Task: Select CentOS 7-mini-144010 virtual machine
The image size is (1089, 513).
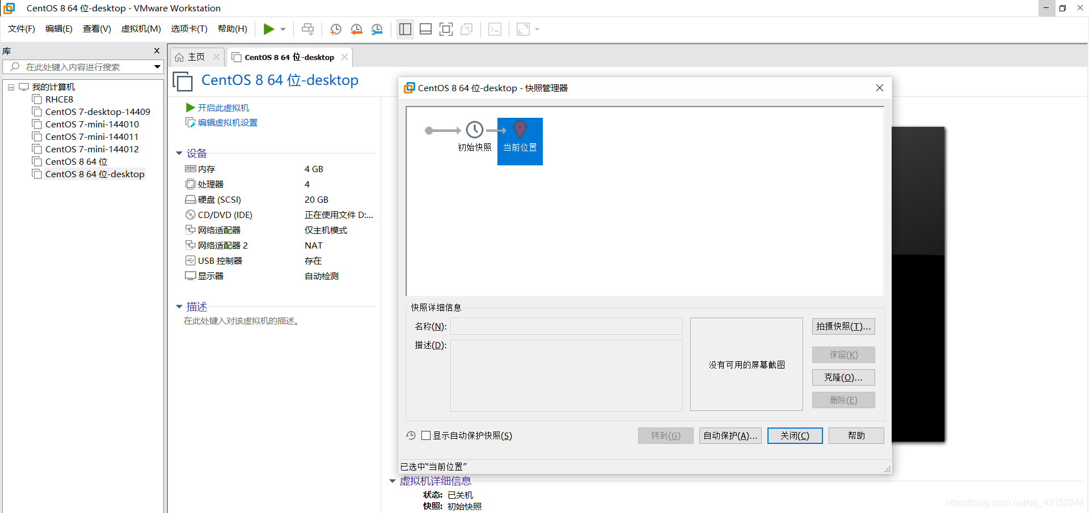Action: tap(92, 124)
